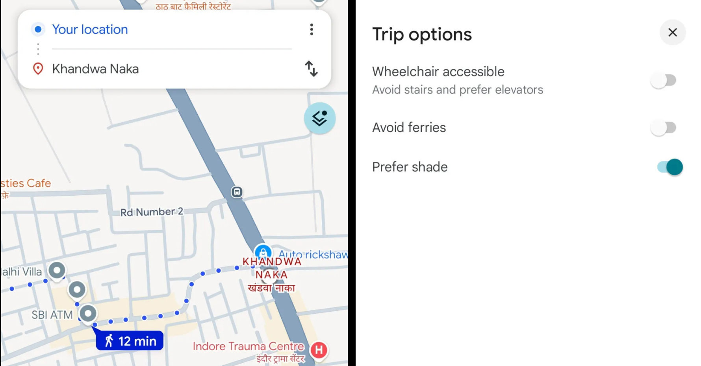The width and height of the screenshot is (701, 366).
Task: Turn on the Avoid ferries switch
Action: 664,128
